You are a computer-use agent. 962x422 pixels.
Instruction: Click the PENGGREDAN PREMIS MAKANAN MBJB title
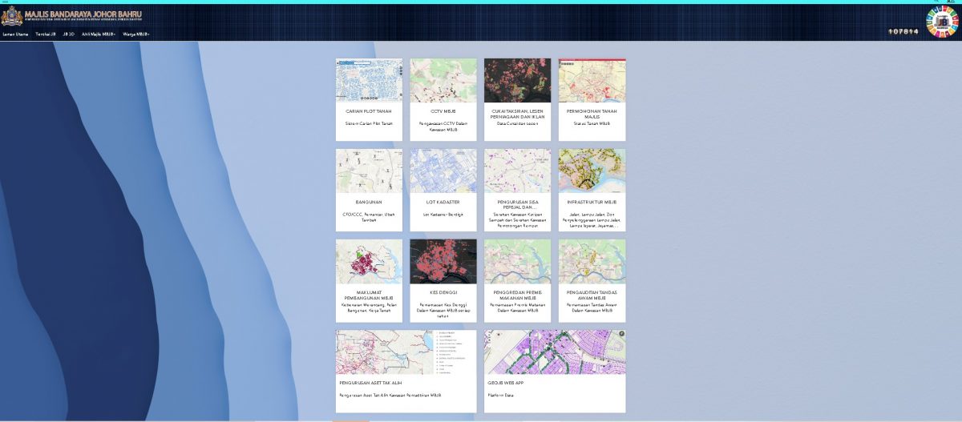pos(517,295)
